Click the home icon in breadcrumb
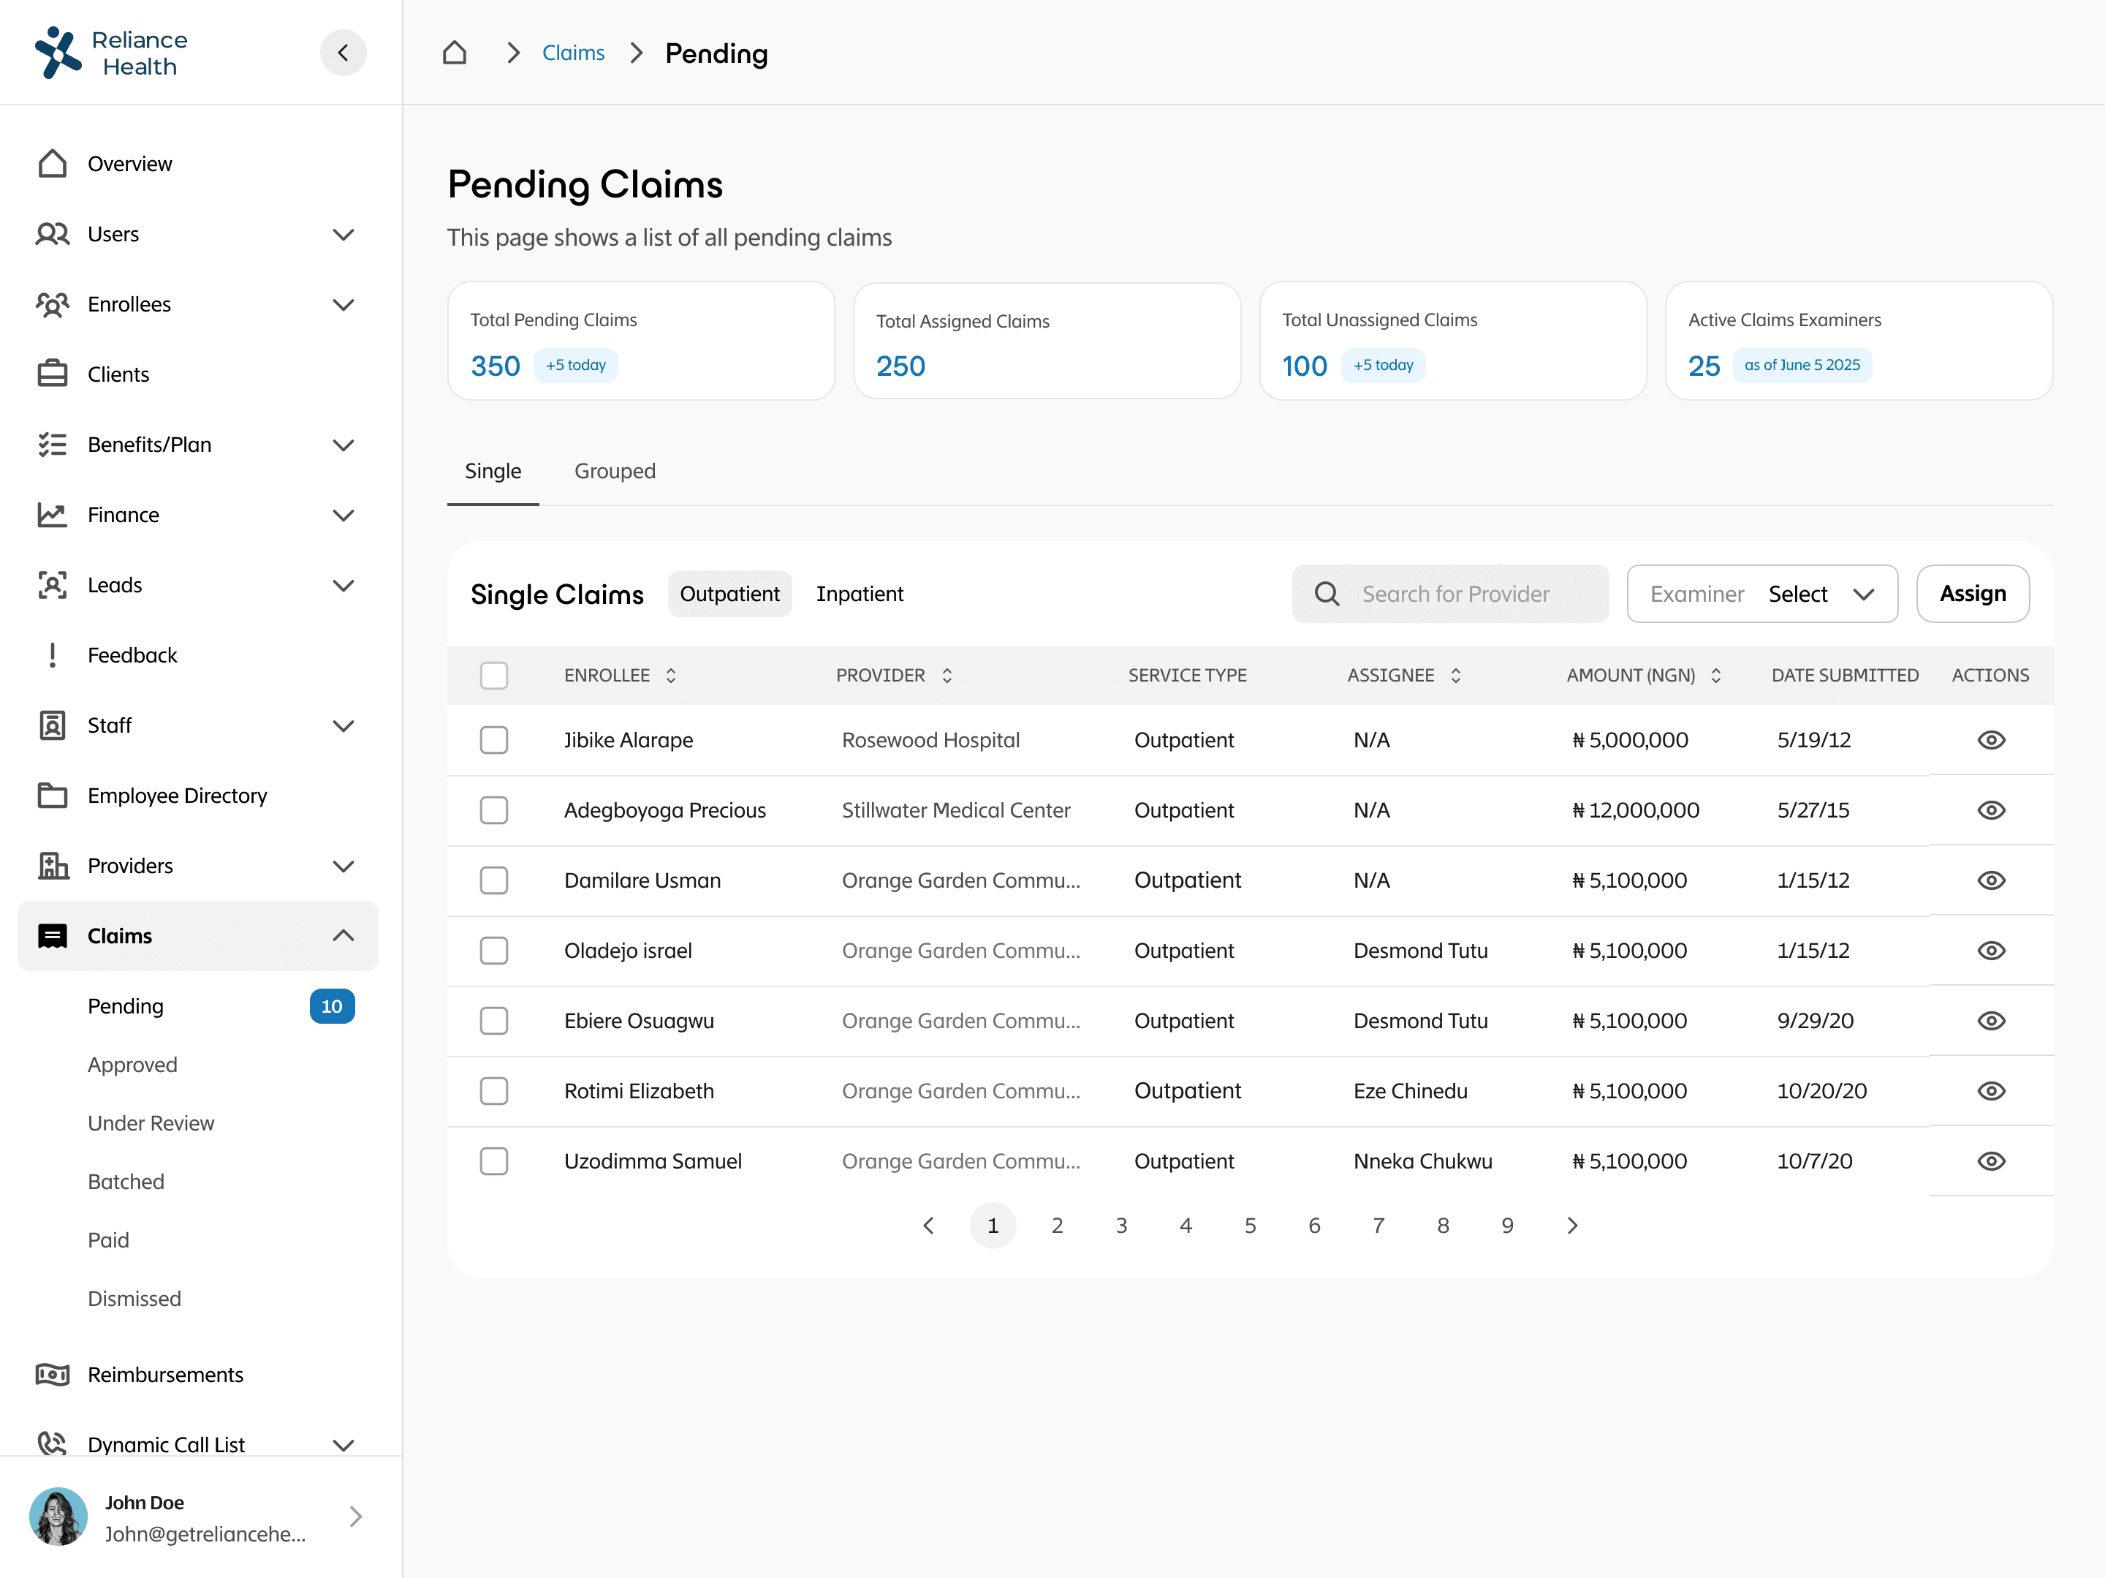2105x1578 pixels. [454, 53]
